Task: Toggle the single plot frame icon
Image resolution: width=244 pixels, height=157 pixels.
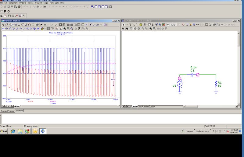Action: [x=60, y=25]
